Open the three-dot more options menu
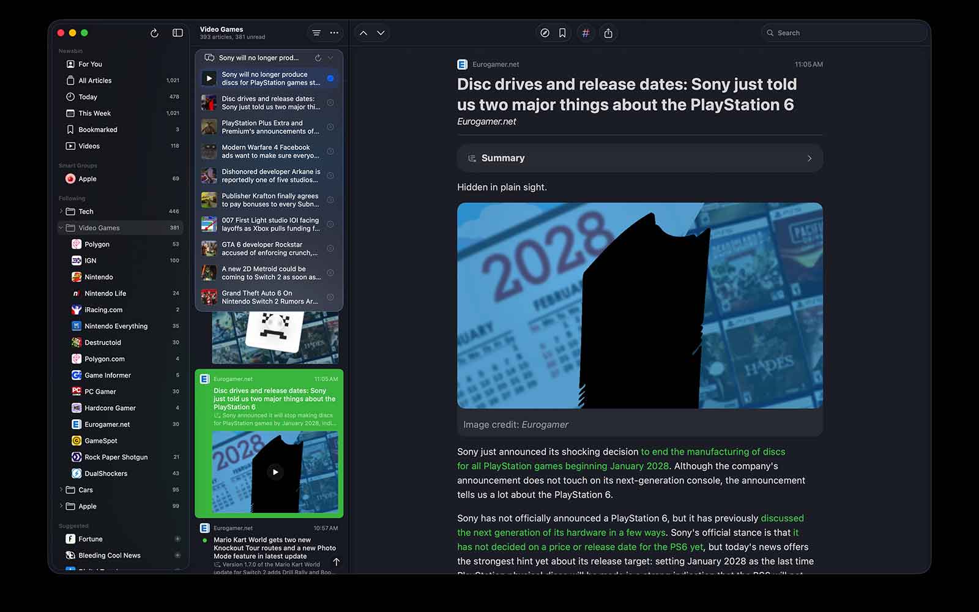The image size is (979, 612). click(x=334, y=33)
